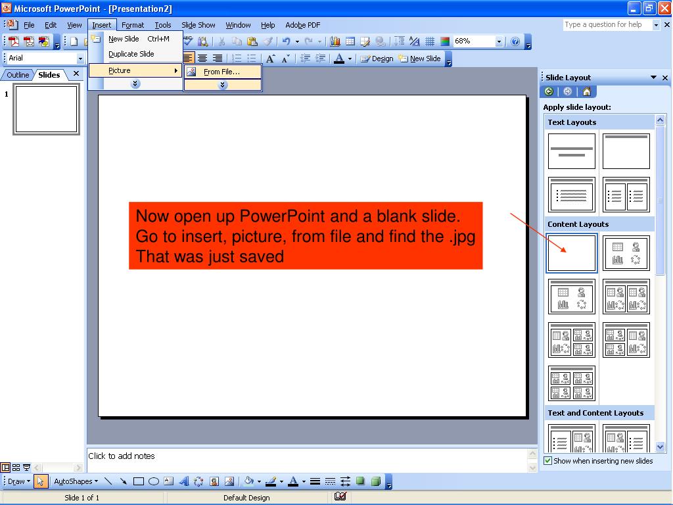673x505 pixels.
Task: Open Microsoft Office PowerPoint Help icon
Action: tap(515, 41)
